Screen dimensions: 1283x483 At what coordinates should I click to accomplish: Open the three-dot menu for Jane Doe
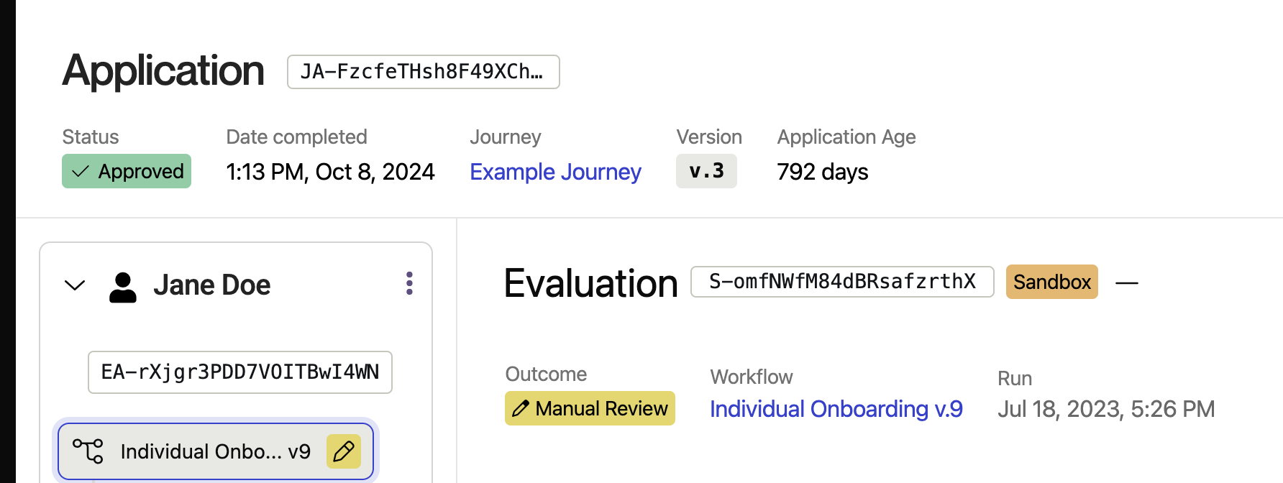(x=409, y=283)
